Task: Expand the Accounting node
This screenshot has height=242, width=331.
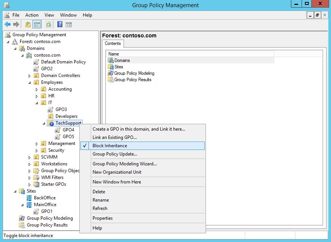Action: point(37,89)
